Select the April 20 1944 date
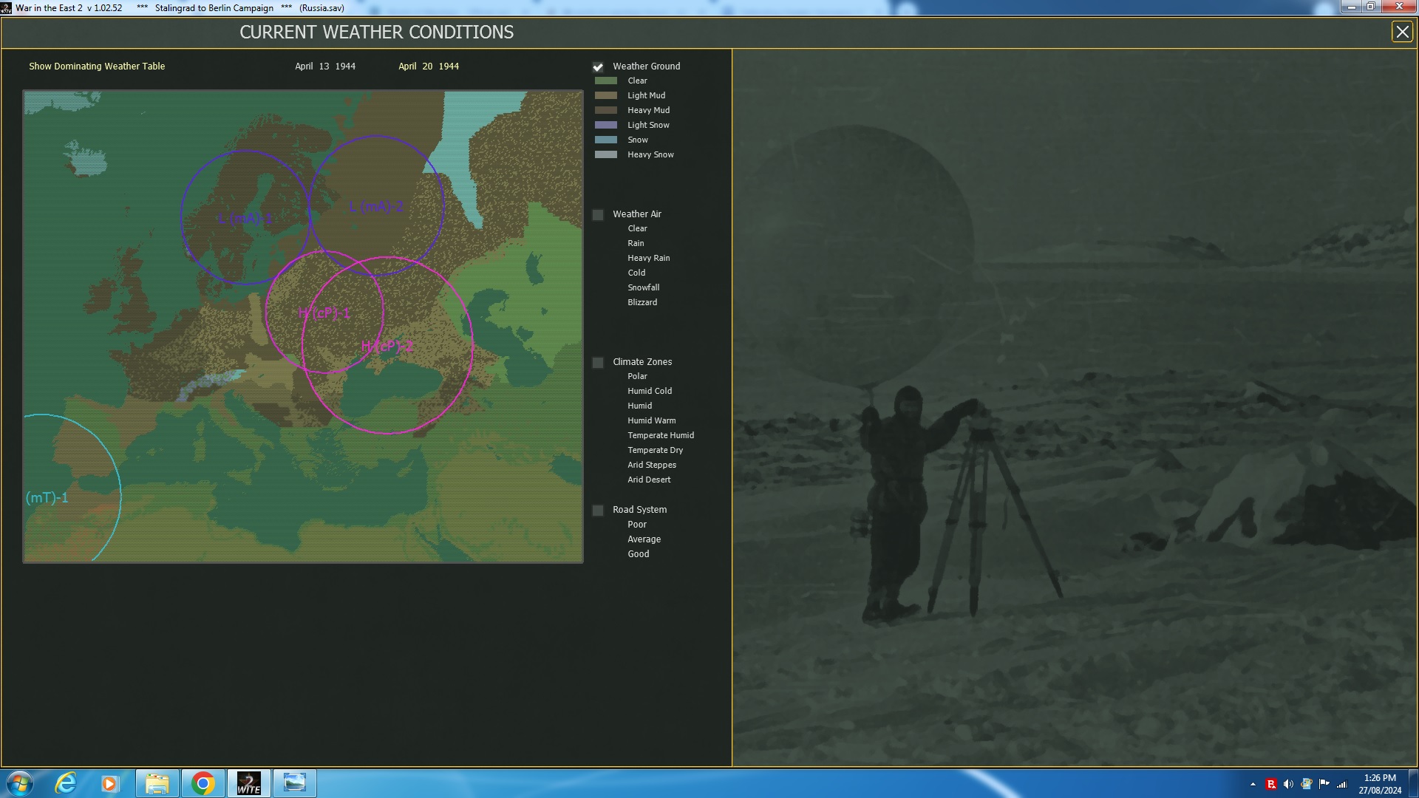Screen dimensions: 1419x798 429,66
